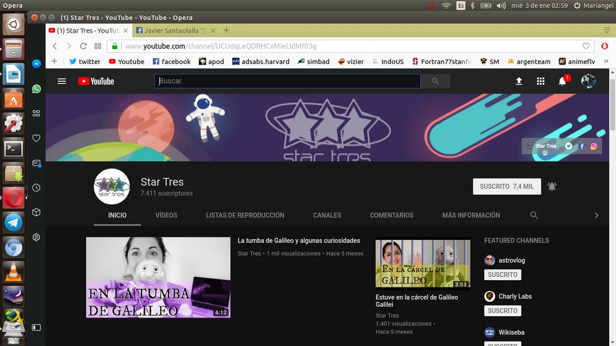Image resolution: width=616 pixels, height=346 pixels.
Task: Open the CANALES tab
Action: (327, 215)
